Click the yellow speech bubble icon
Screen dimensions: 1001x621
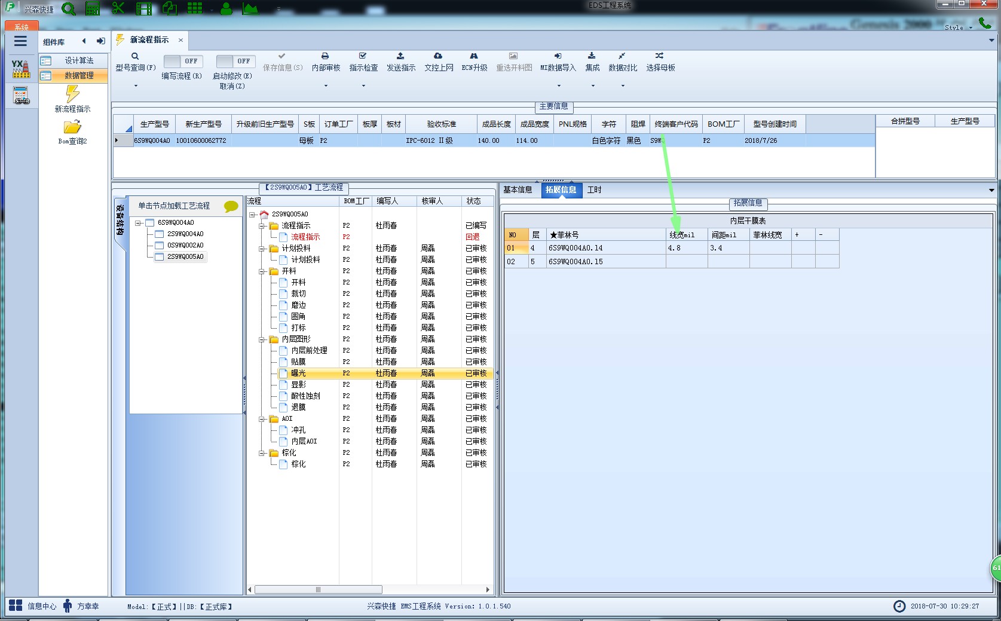click(231, 206)
